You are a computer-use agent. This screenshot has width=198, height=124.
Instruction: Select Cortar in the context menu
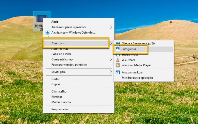(x=56, y=79)
